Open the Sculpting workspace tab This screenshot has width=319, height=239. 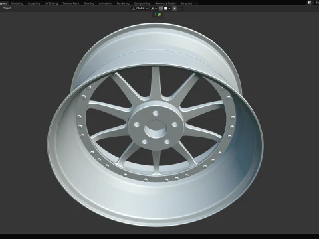tap(34, 3)
